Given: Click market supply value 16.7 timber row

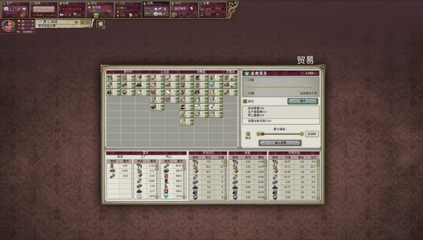Looking at the screenshot, I should pos(208,172).
